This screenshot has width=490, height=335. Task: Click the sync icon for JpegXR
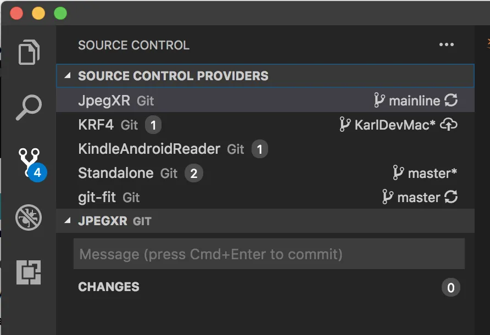[451, 101]
